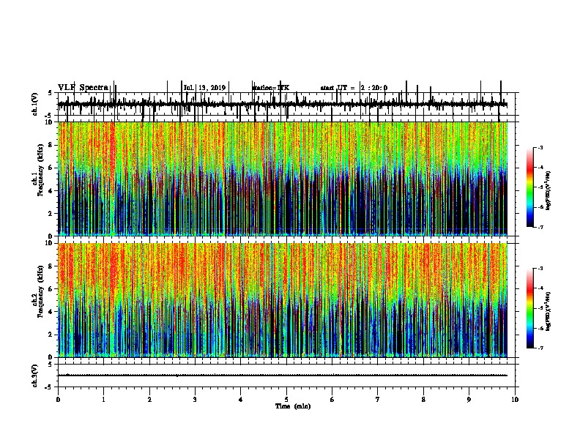The height and width of the screenshot is (448, 580).
Task: Click the "-7" value on ch.2 colorbar
Action: [540, 348]
